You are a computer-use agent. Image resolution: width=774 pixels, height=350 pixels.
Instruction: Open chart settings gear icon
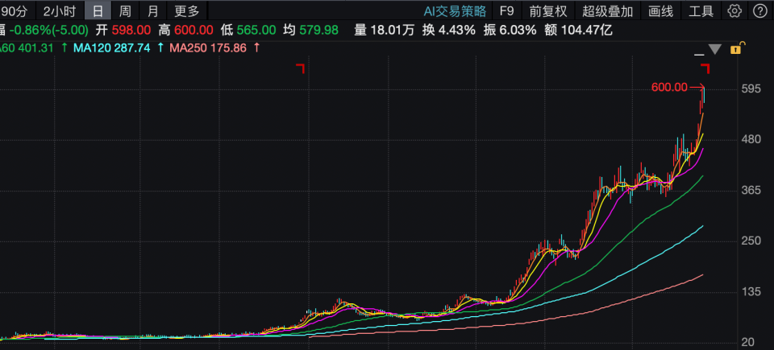pos(735,10)
